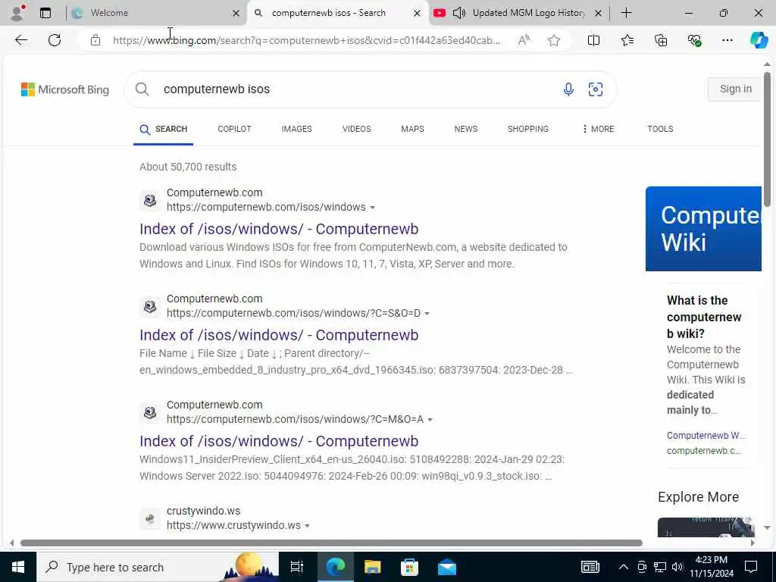Image resolution: width=776 pixels, height=582 pixels.
Task: Open the Index of /isos/windows/ link under ?C=S&O=D
Action: (279, 335)
